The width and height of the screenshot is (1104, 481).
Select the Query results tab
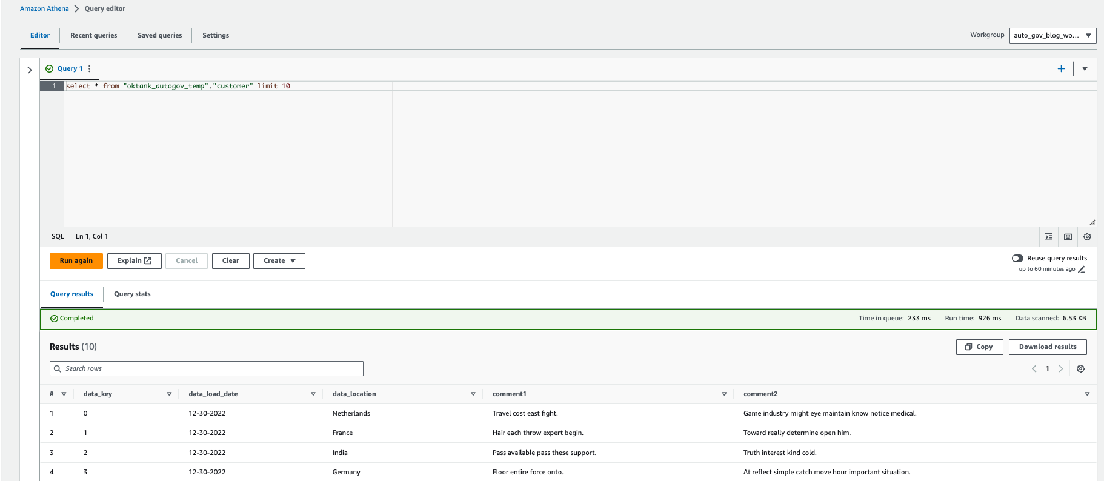[x=71, y=294]
